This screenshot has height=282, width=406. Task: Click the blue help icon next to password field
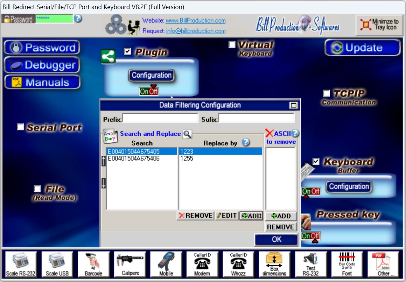tap(78, 19)
